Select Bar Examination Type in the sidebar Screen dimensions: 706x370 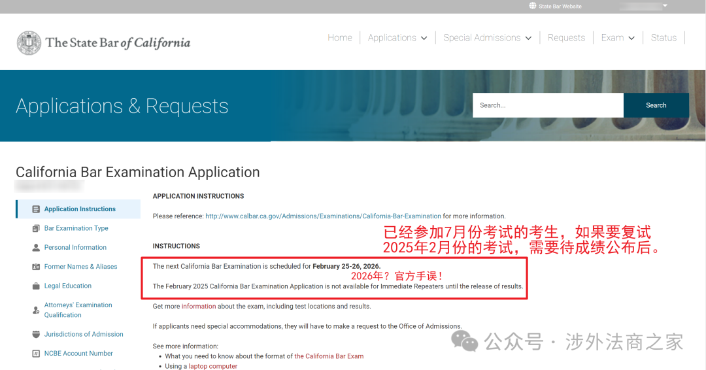coord(76,228)
